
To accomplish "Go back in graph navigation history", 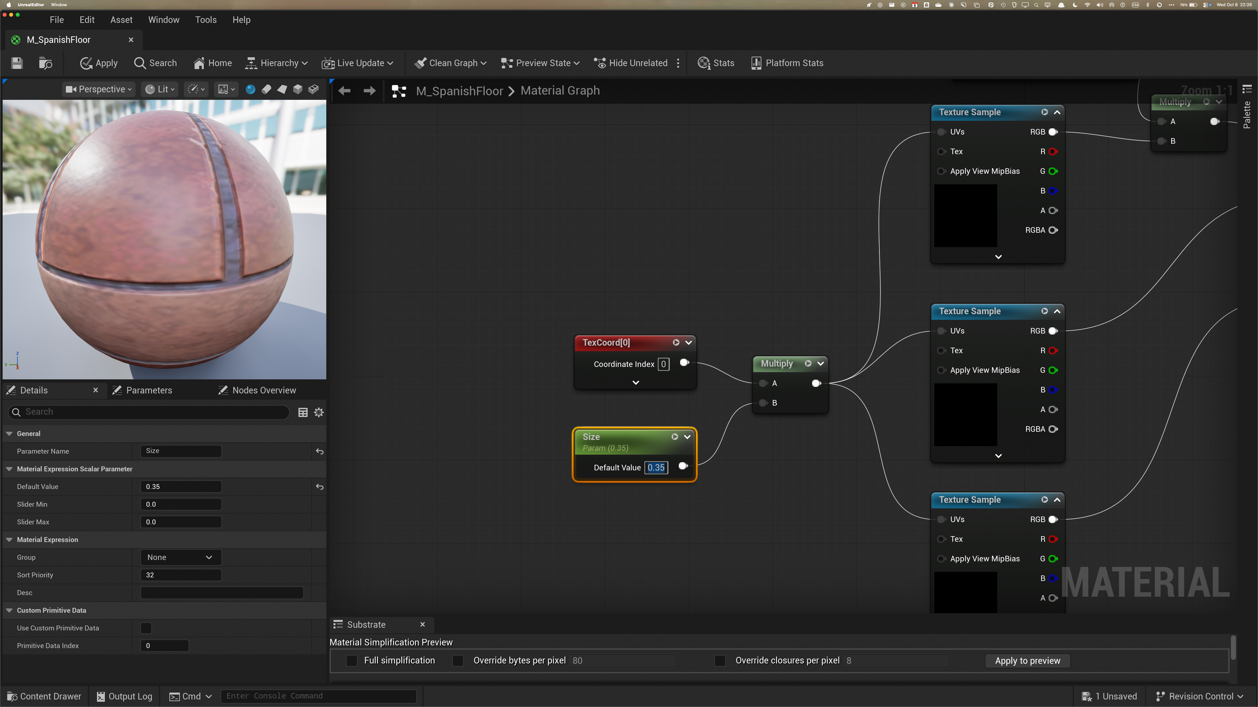I will pos(344,91).
